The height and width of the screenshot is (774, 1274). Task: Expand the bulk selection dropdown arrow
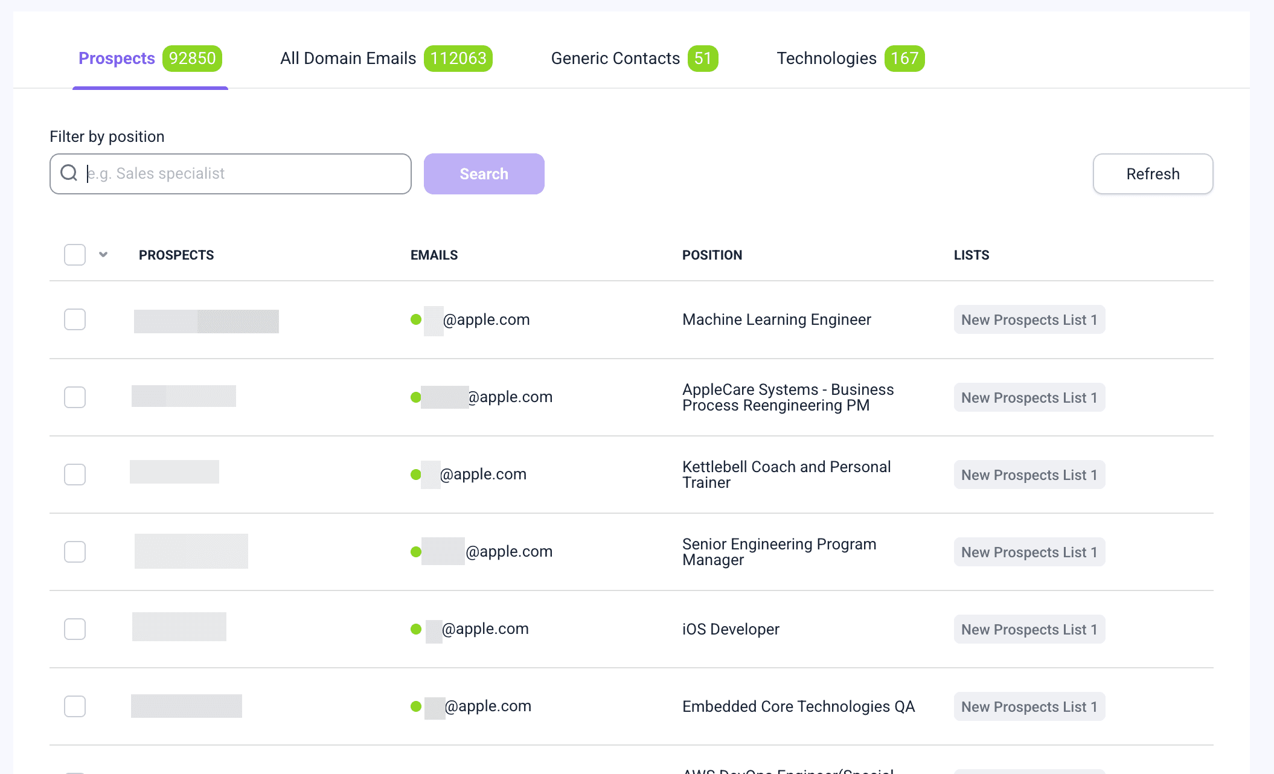[x=103, y=255]
